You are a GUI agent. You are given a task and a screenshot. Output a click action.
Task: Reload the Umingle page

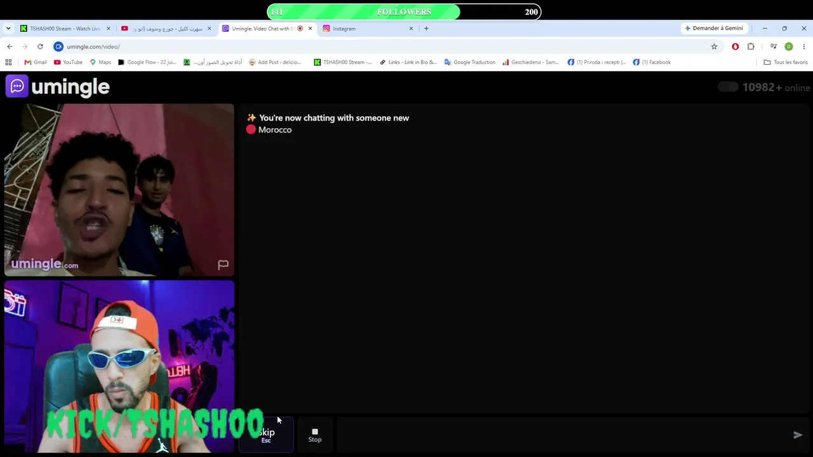point(40,46)
